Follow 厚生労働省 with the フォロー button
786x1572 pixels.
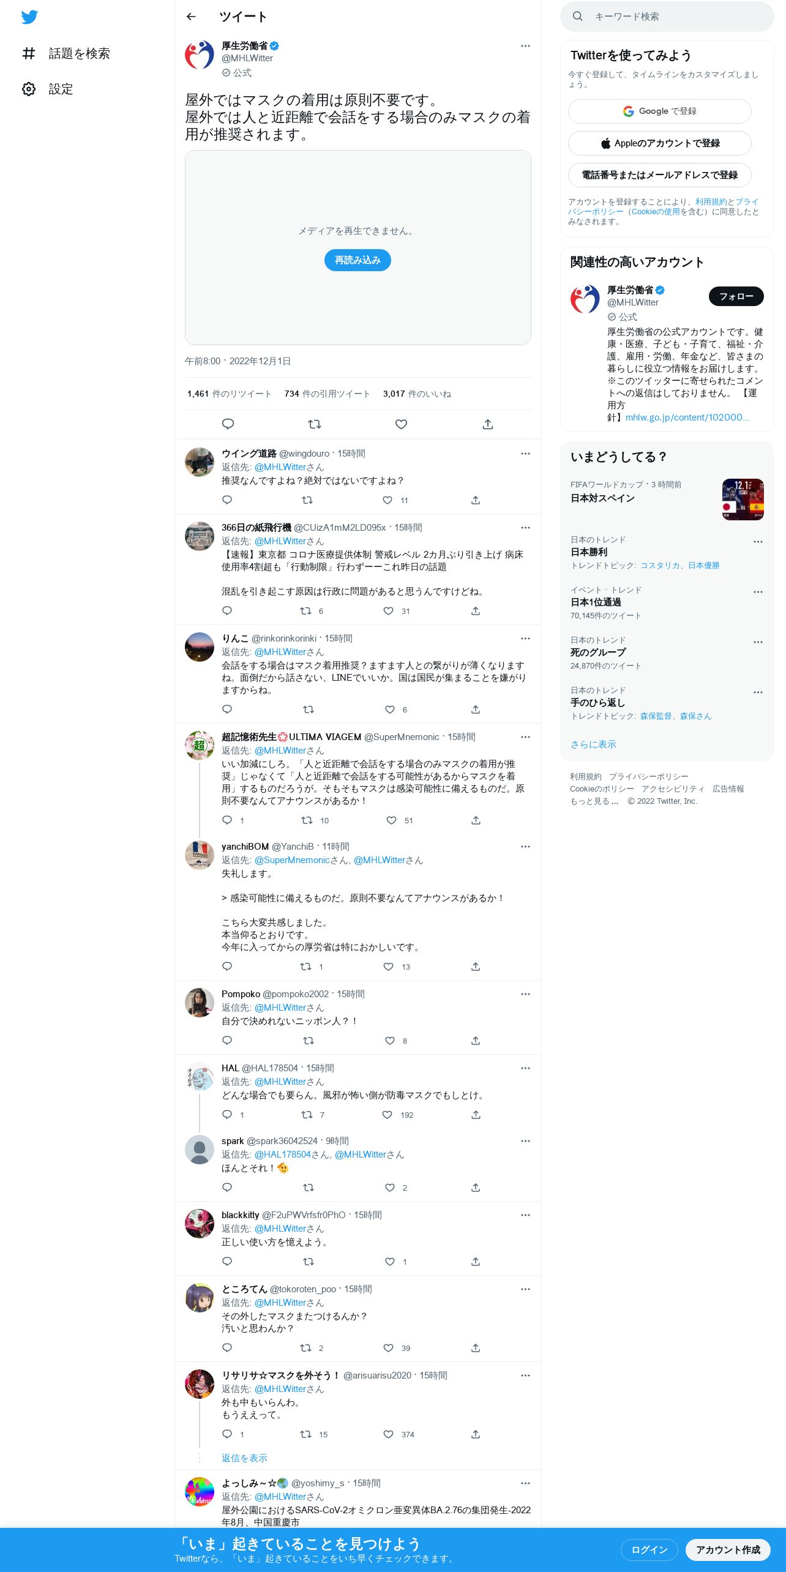click(x=736, y=296)
